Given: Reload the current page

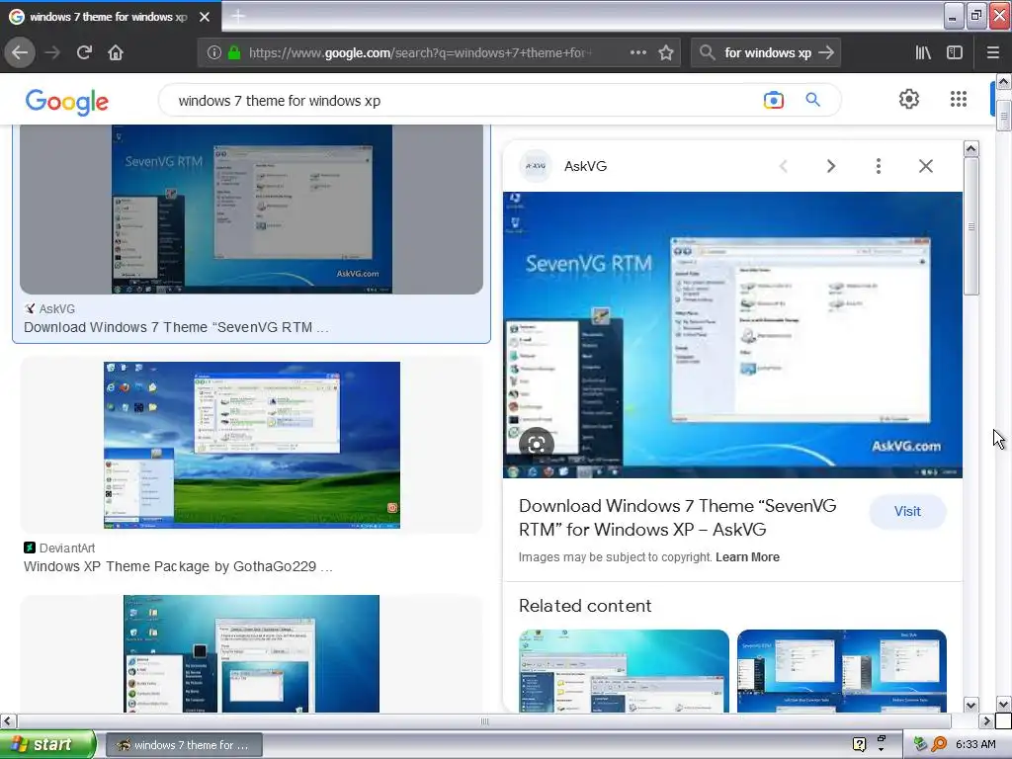Looking at the screenshot, I should 84,53.
